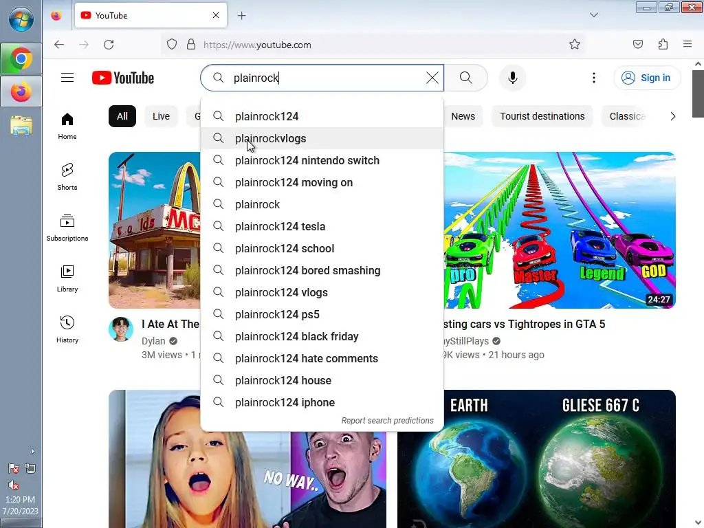Open YouTube settings three-dot menu
Image resolution: width=704 pixels, height=528 pixels.
coord(593,78)
